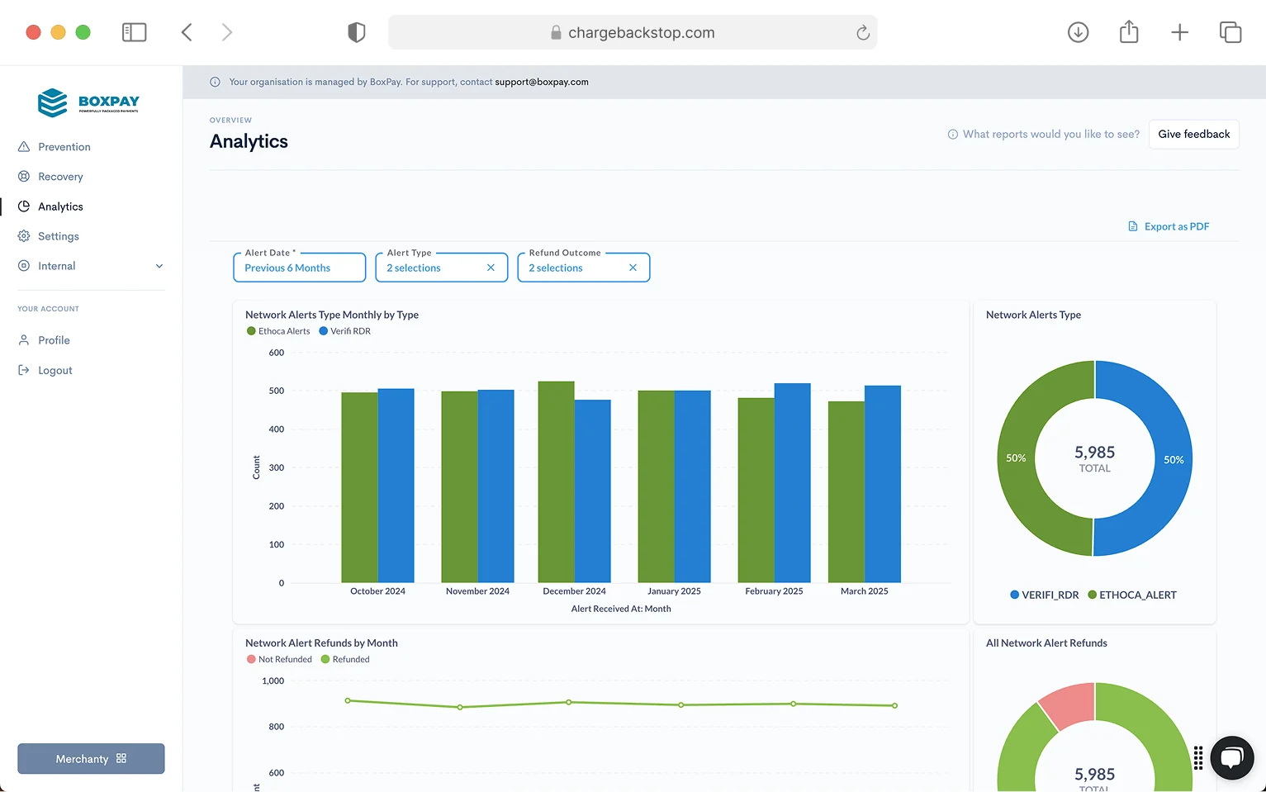This screenshot has width=1266, height=792.
Task: Click the Internal circle icon
Action: 24,265
